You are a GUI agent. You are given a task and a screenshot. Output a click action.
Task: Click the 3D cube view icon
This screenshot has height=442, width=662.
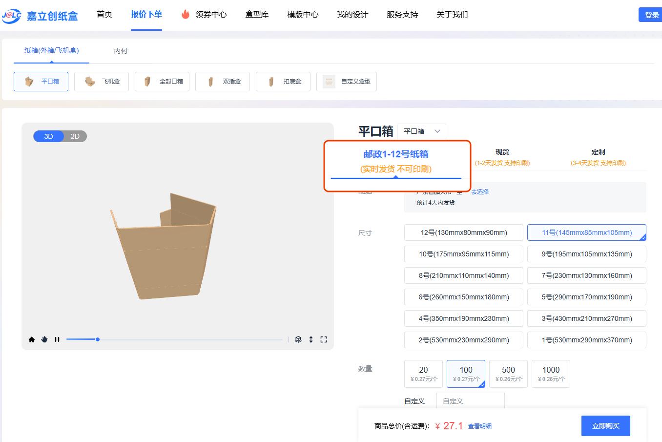[298, 339]
